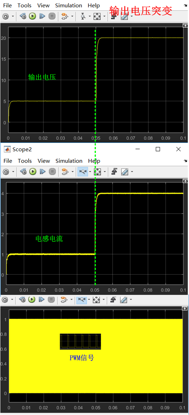The image size is (189, 415).
Task: Click Step Forward in top output-voltage scope
Action: coord(42,17)
